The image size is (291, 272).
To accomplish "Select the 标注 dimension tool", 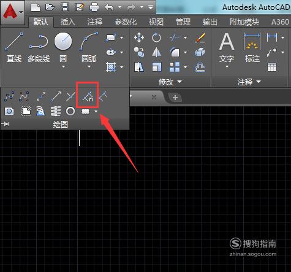I will (252, 47).
